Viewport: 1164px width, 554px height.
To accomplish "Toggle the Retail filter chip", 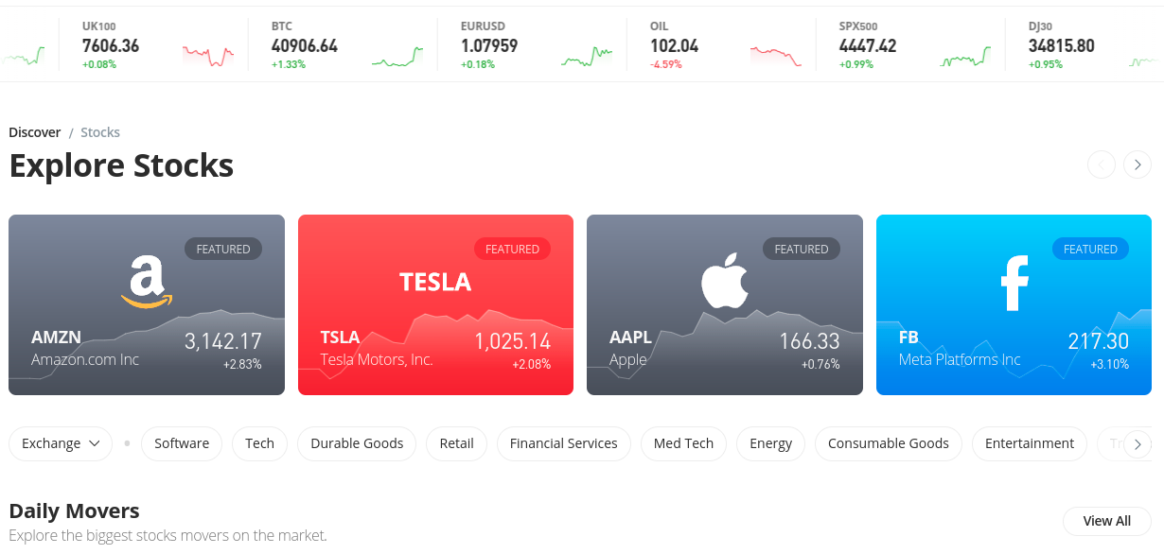I will pyautogui.click(x=456, y=442).
